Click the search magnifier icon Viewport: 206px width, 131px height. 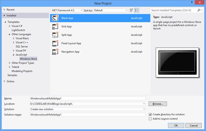(199, 10)
